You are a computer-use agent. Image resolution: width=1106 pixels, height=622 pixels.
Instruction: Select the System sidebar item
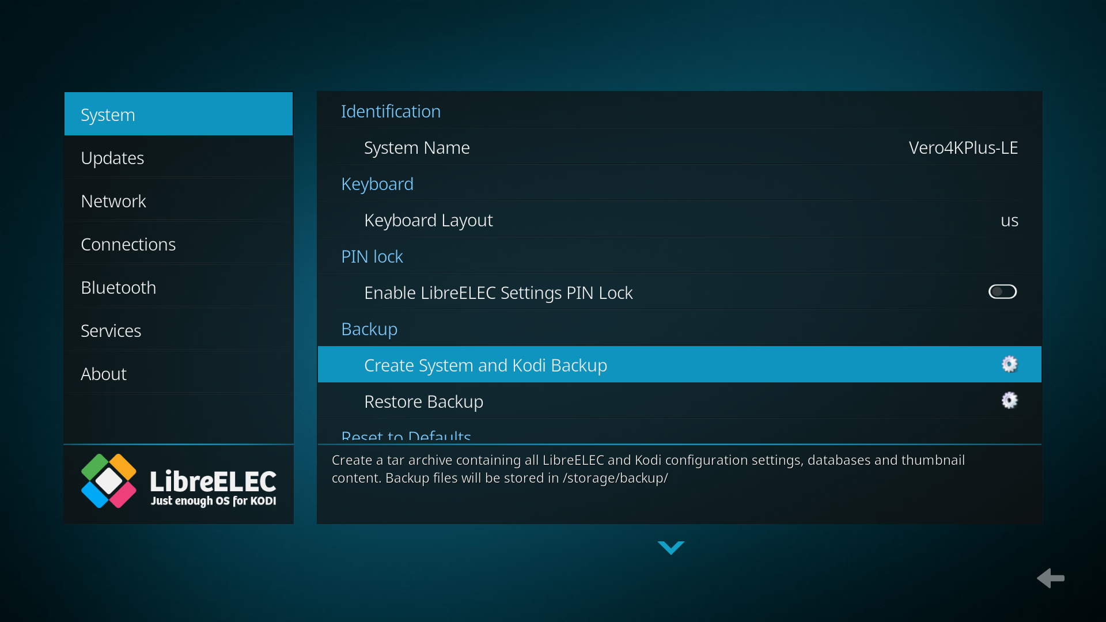point(108,115)
